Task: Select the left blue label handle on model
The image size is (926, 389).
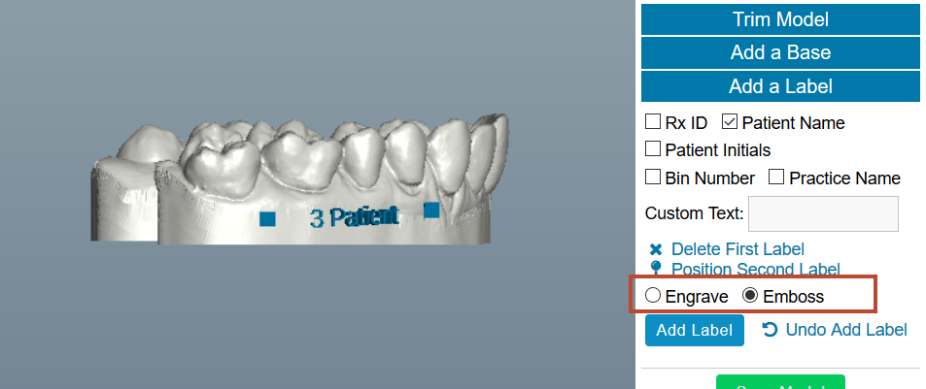Action: pos(267,218)
